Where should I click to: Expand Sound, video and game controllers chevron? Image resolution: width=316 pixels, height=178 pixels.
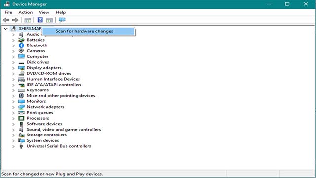pos(13,130)
